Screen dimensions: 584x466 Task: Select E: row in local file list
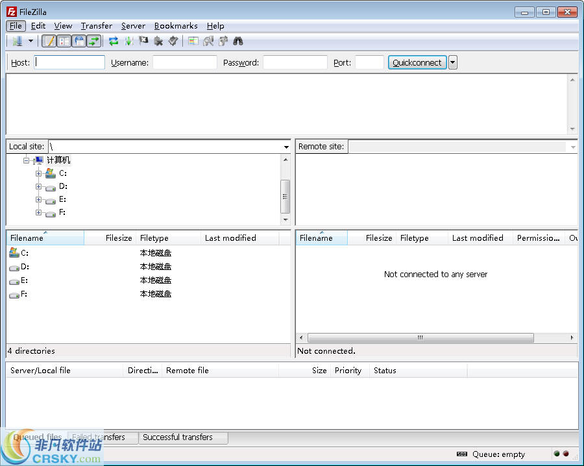[x=148, y=280]
